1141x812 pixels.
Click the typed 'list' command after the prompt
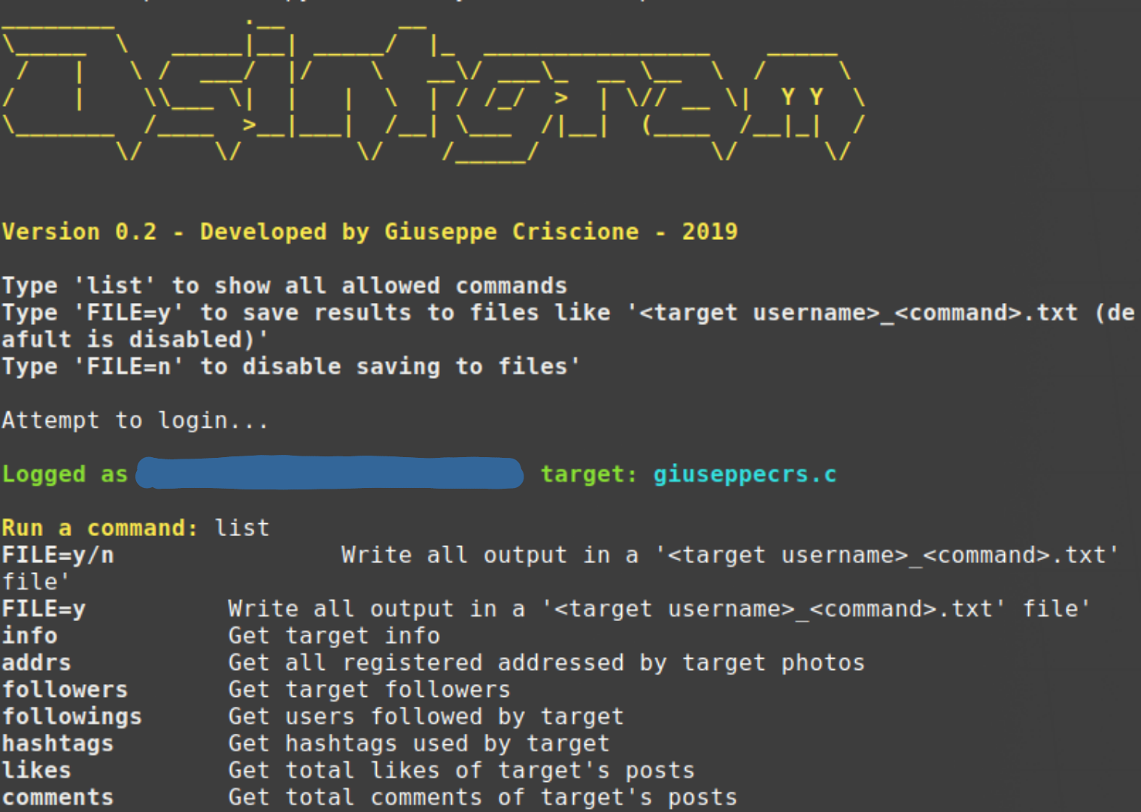click(241, 528)
